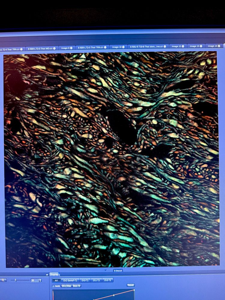Click the dark oval void in the image
The height and width of the screenshot is (300, 225).
122,127
